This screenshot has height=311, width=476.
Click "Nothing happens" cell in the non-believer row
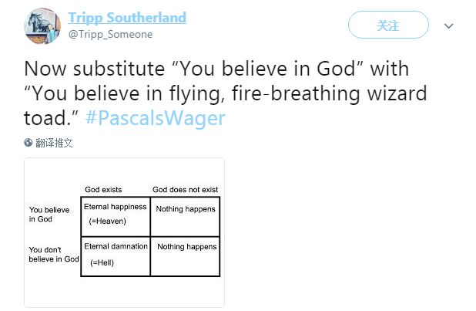(185, 256)
